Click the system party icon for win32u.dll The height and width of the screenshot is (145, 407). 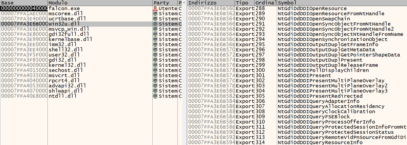pos(156,24)
